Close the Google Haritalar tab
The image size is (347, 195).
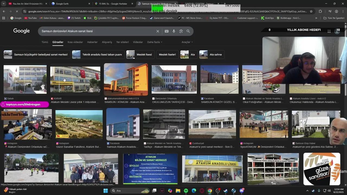pos(133,4)
